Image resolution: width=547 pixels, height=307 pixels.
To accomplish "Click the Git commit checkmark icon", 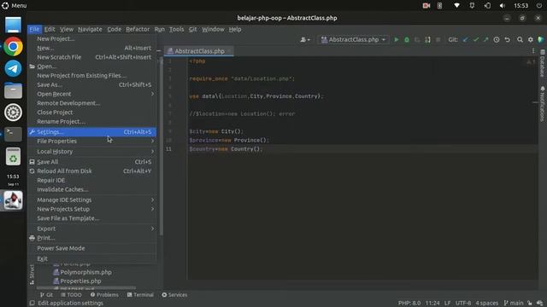I will point(475,40).
